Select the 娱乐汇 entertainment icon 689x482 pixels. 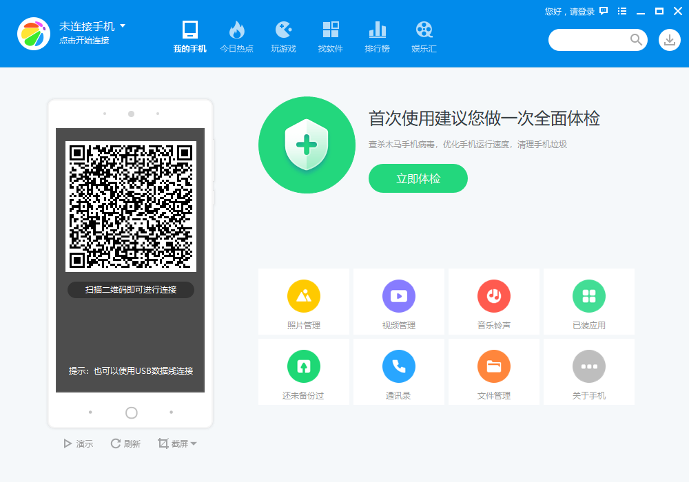pyautogui.click(x=424, y=31)
